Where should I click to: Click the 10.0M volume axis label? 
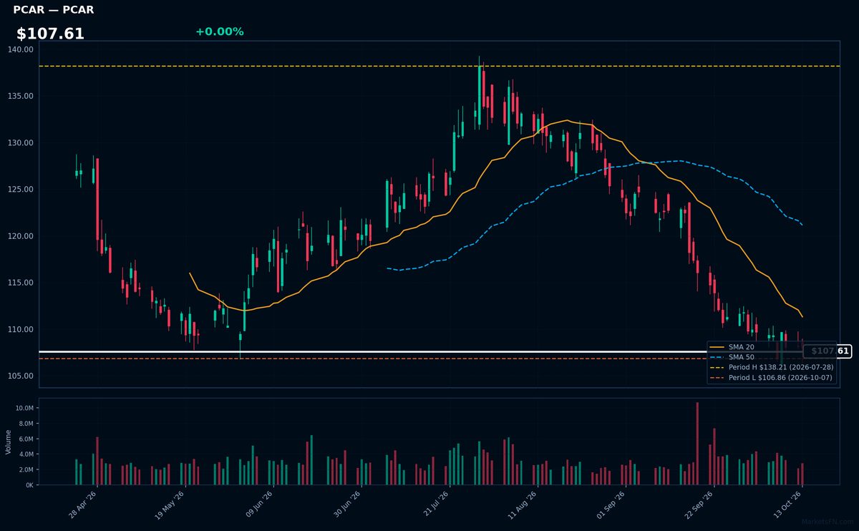tap(24, 408)
